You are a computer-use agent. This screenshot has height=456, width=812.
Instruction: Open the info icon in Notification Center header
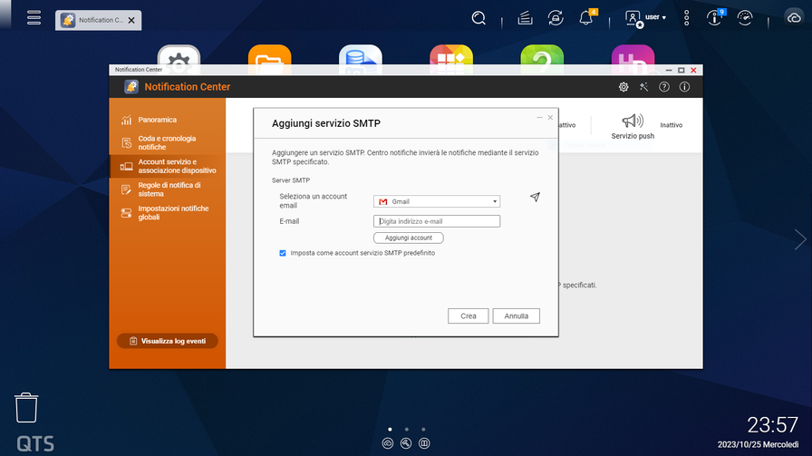[684, 87]
